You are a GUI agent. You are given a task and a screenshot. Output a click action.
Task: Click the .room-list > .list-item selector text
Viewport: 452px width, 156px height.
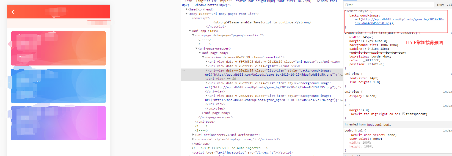[x=381, y=33]
